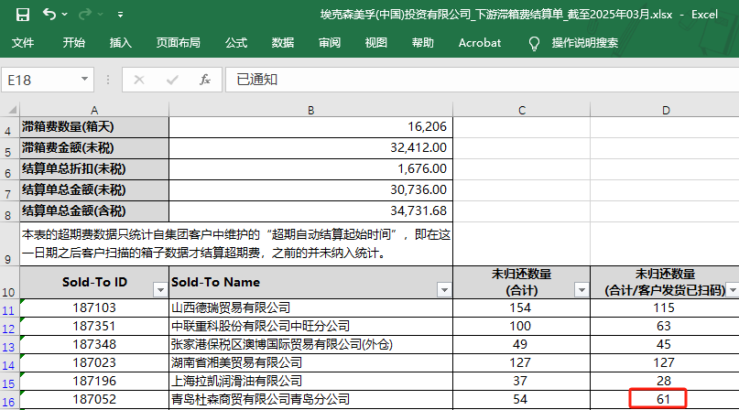The height and width of the screenshot is (410, 739).
Task: Click the Undo arrow icon
Action: 49,14
